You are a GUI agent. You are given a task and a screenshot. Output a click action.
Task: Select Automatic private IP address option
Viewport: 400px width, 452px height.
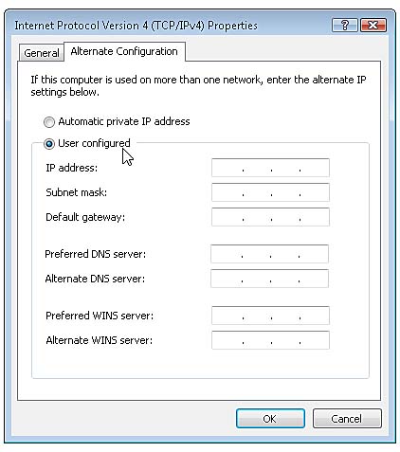(49, 122)
